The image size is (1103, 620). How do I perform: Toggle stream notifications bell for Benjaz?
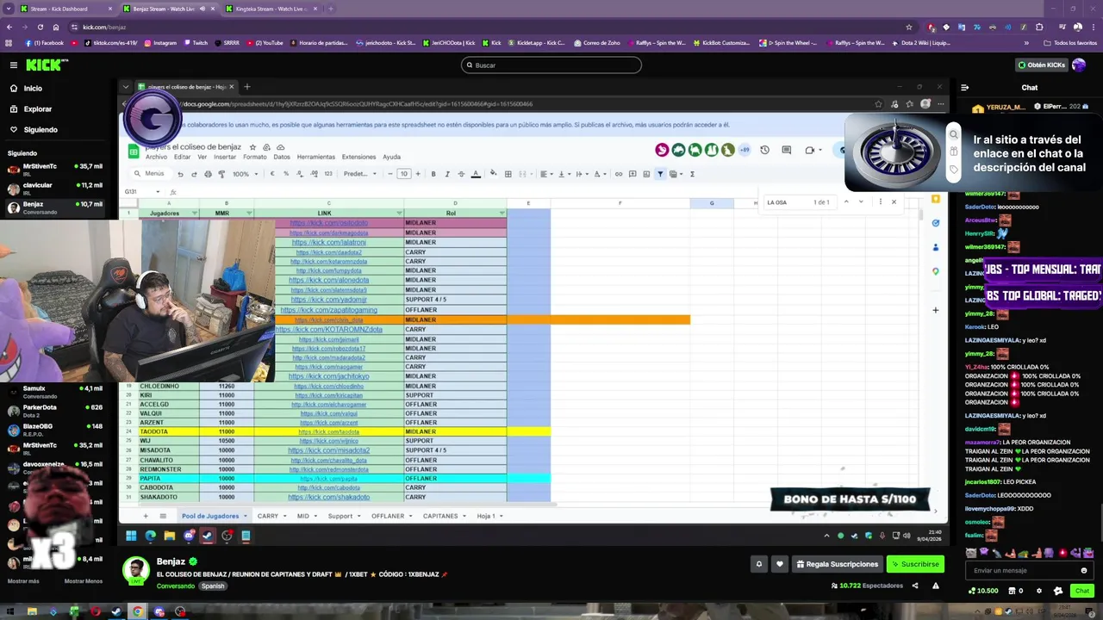click(x=758, y=564)
